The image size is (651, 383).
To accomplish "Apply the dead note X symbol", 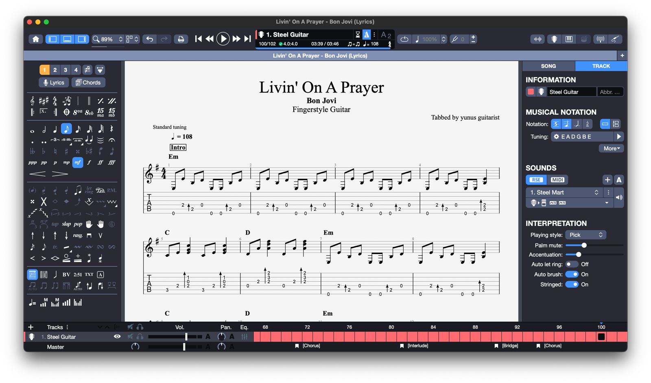I will point(44,201).
